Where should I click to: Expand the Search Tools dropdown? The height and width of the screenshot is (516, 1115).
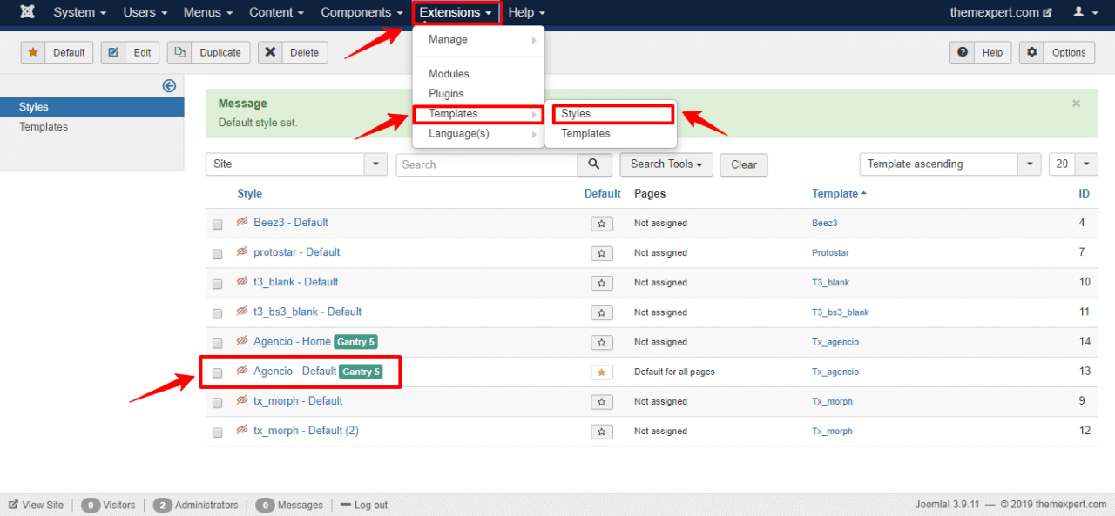666,164
